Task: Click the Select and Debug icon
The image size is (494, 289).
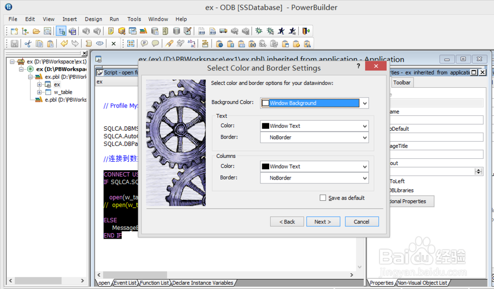Action: coord(270,31)
